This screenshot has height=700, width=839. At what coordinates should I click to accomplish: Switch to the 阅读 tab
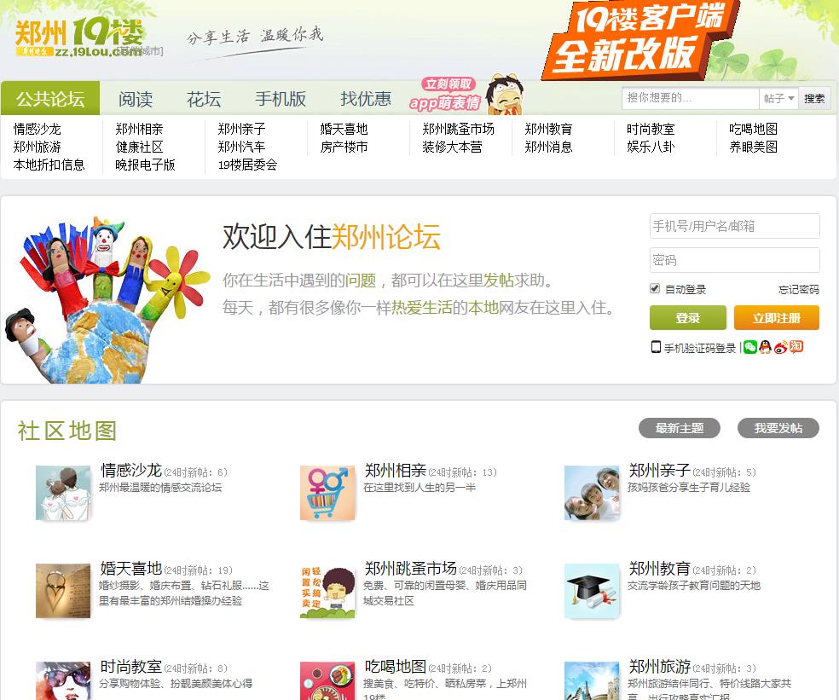(x=136, y=98)
